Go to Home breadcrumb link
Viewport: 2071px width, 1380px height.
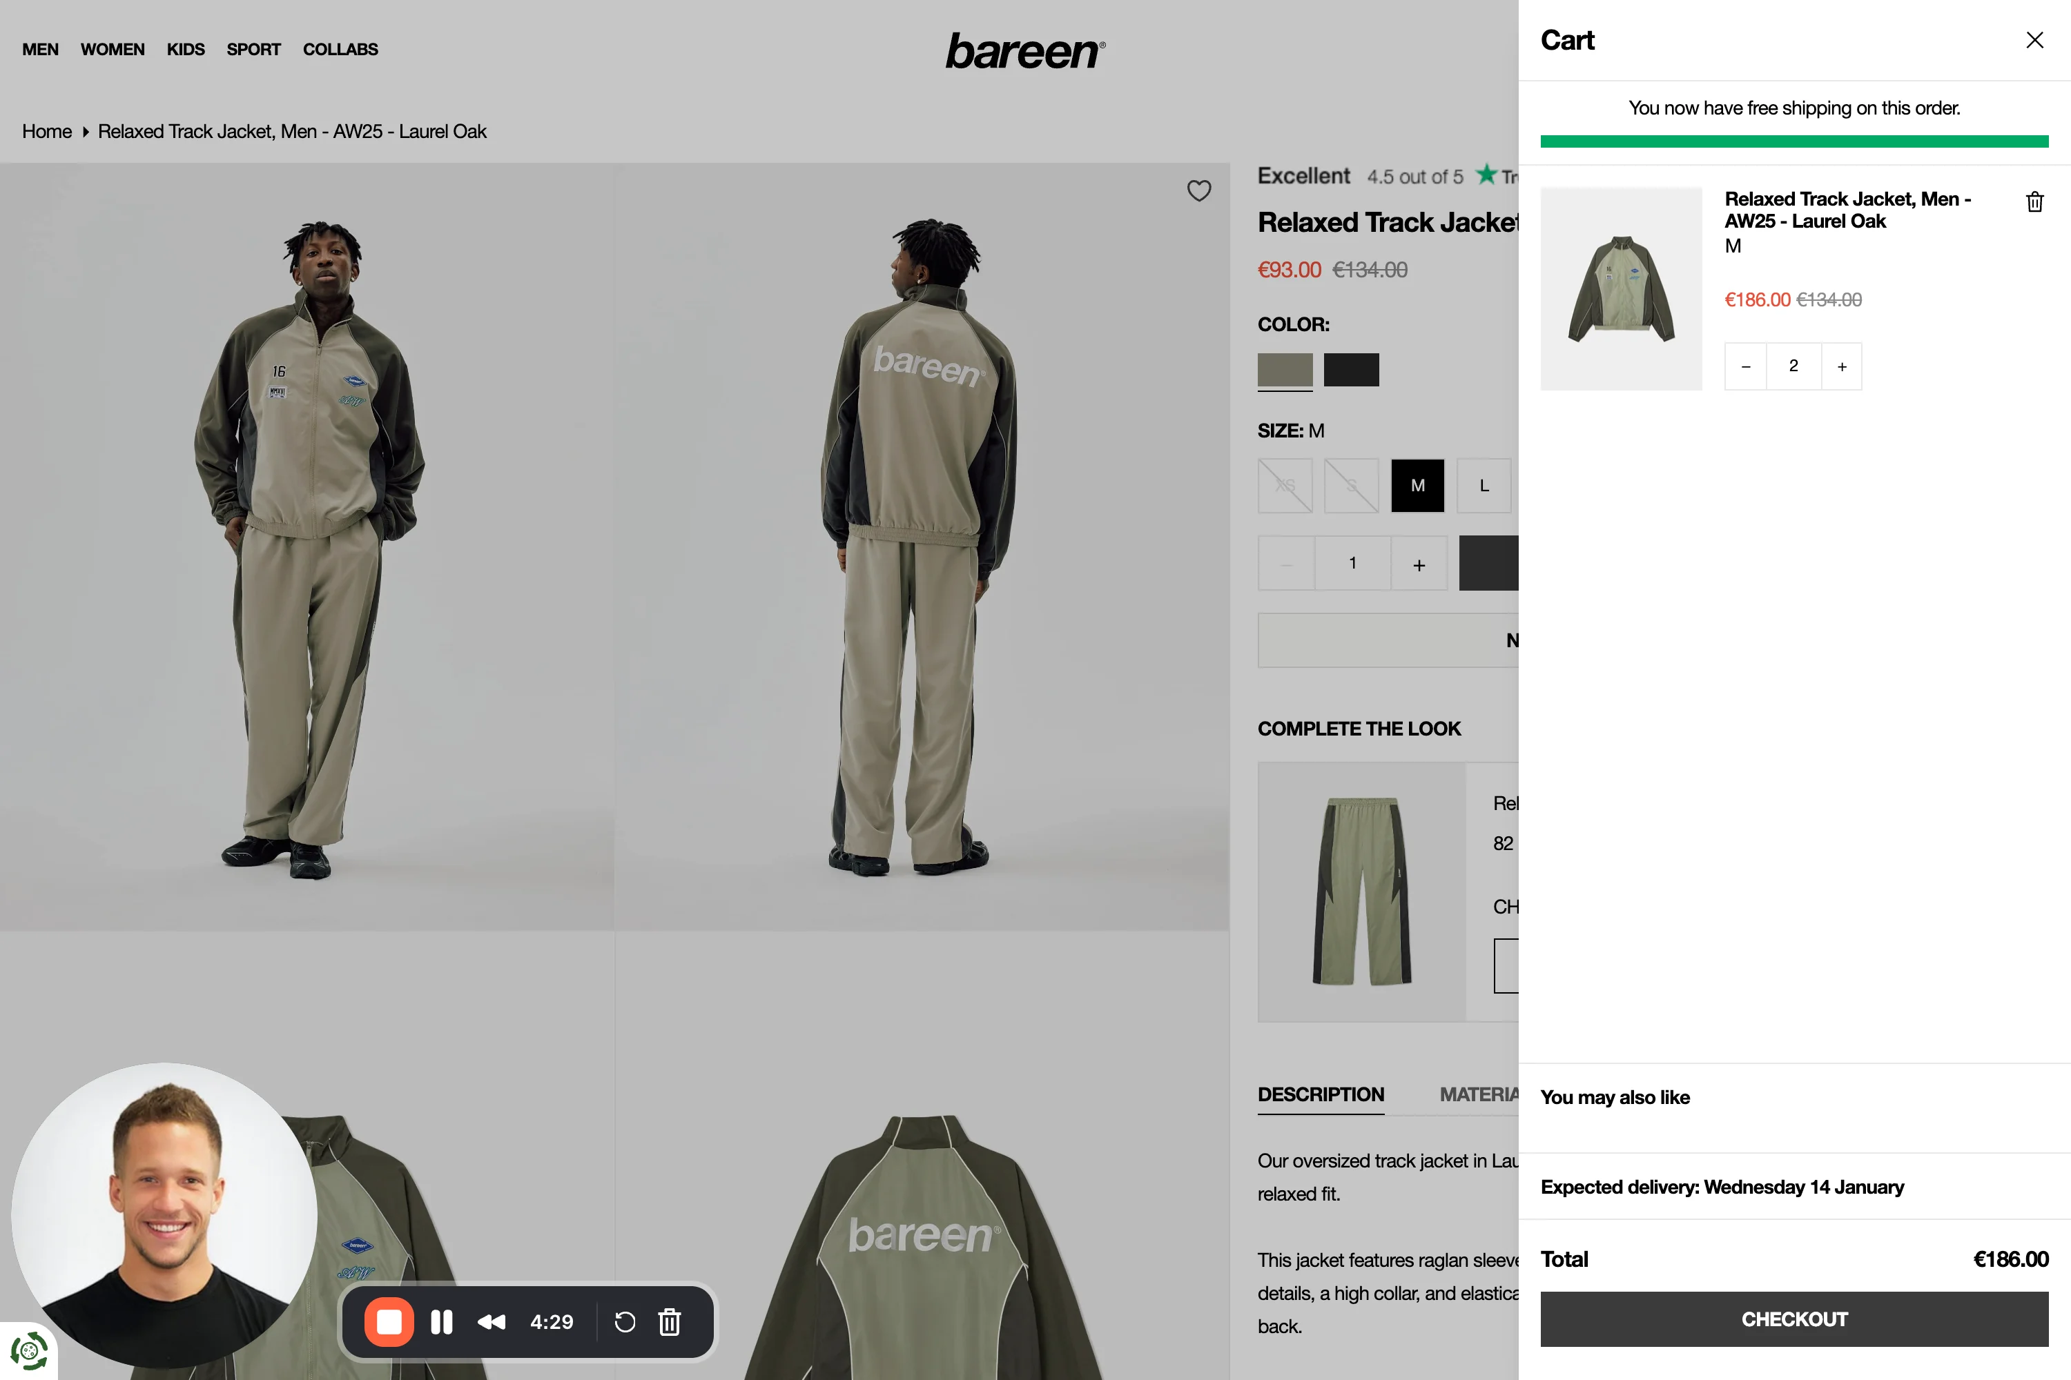[47, 132]
